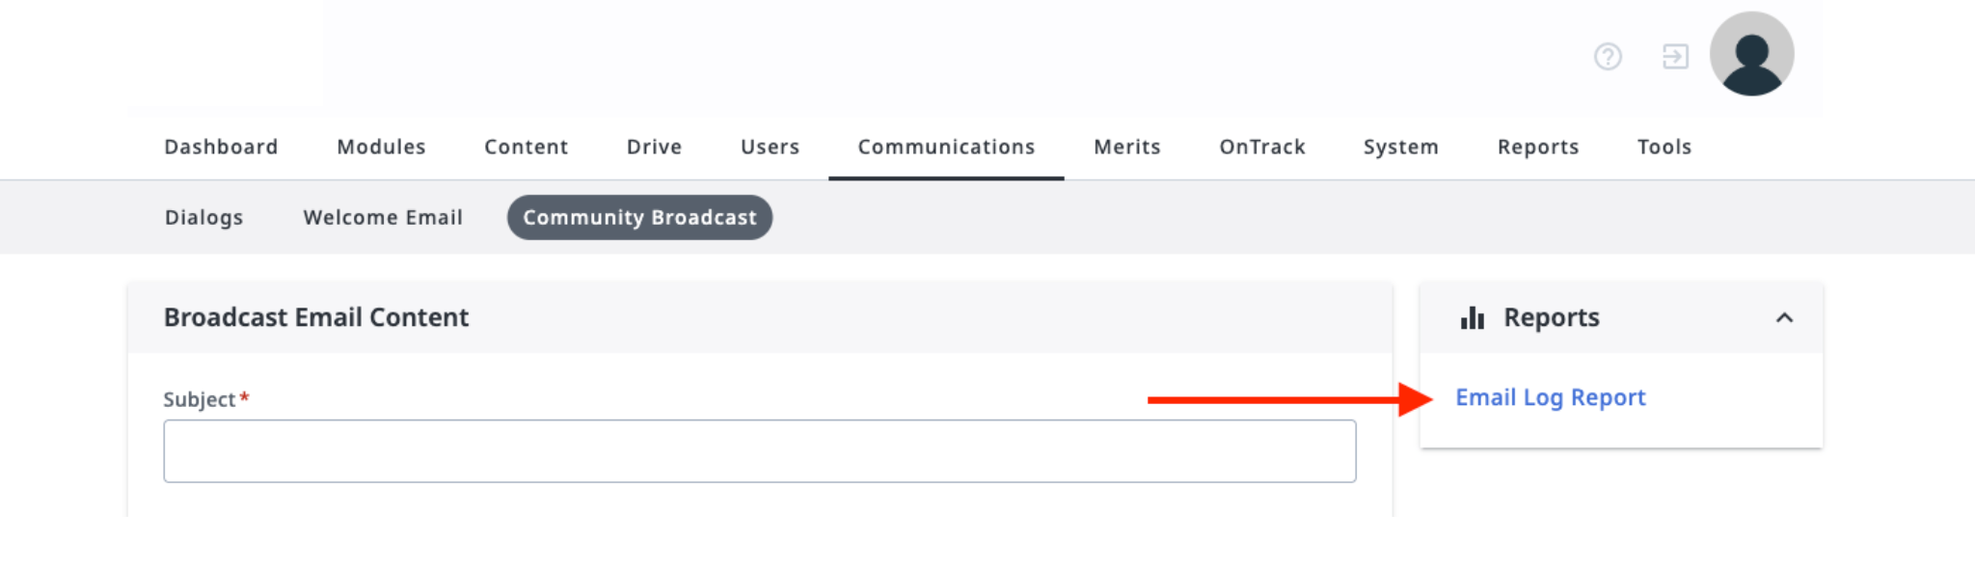Click the logout arrow icon
Screen dimensions: 1975x567
pyautogui.click(x=1675, y=57)
